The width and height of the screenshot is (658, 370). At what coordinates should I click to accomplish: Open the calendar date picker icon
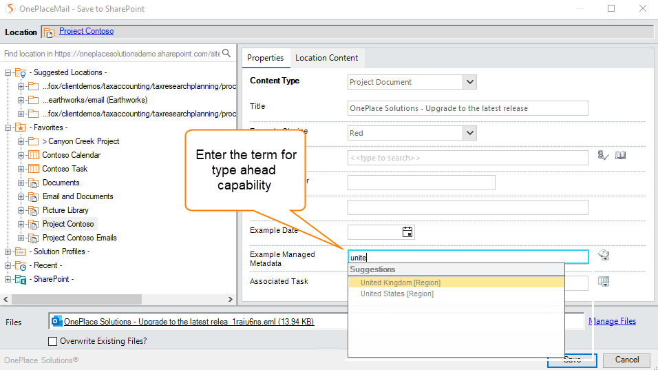click(407, 232)
